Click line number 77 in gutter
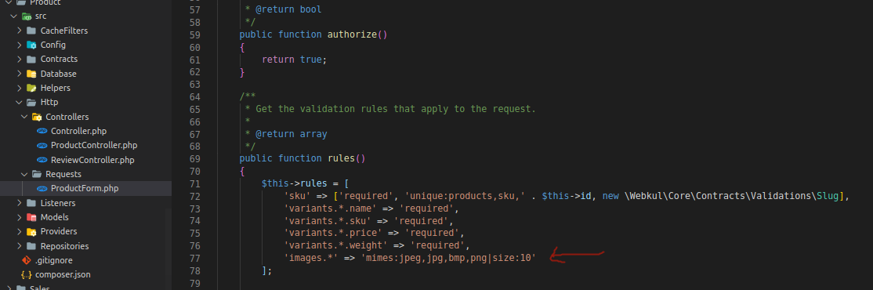The width and height of the screenshot is (873, 290). 195,258
